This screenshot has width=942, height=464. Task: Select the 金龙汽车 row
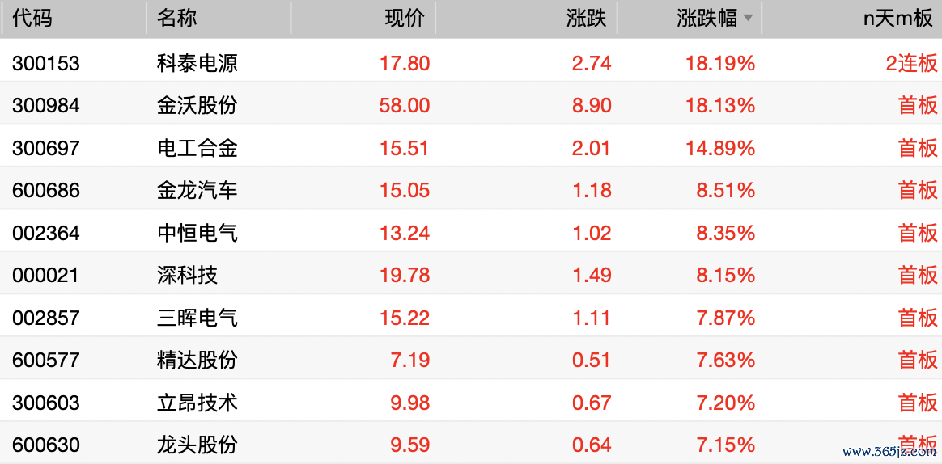point(471,190)
